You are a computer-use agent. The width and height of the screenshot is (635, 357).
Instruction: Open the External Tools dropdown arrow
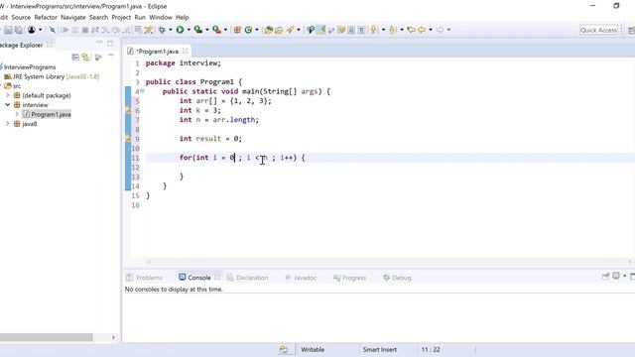(225, 30)
